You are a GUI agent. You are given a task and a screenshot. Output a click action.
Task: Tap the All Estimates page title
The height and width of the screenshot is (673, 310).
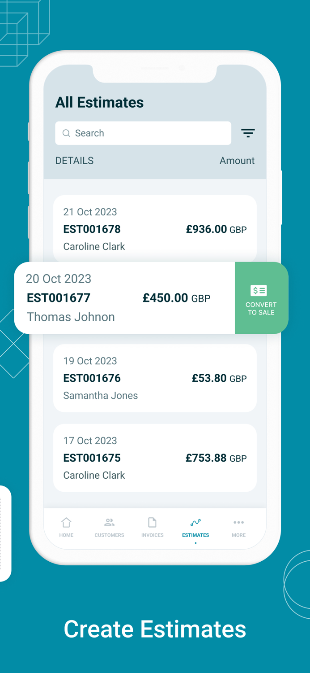99,102
